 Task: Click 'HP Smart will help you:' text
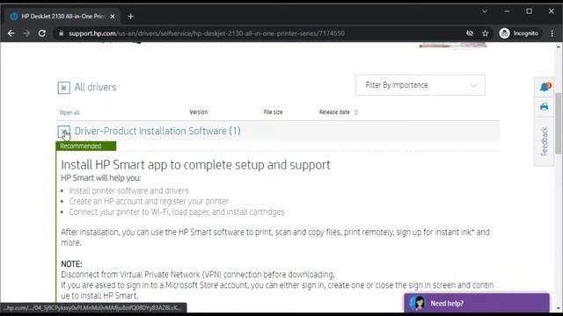pyautogui.click(x=101, y=178)
